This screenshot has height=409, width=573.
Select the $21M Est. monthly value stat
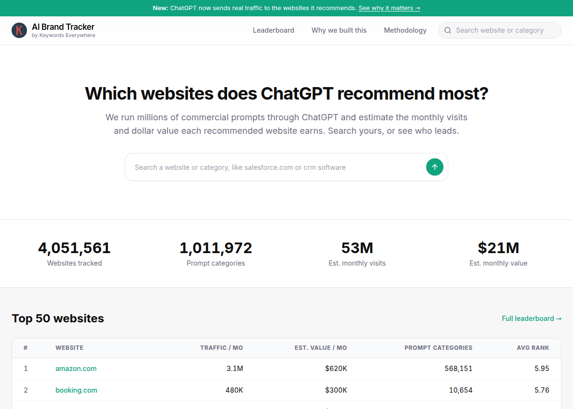click(498, 254)
